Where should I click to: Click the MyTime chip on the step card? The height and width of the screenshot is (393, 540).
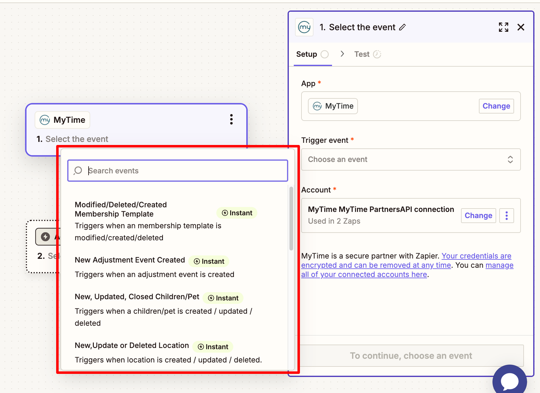click(x=63, y=120)
